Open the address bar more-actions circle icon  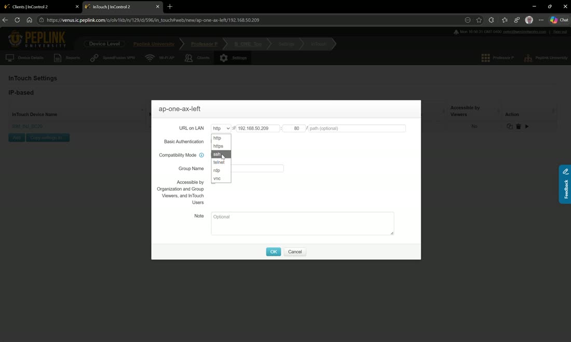pos(468,20)
